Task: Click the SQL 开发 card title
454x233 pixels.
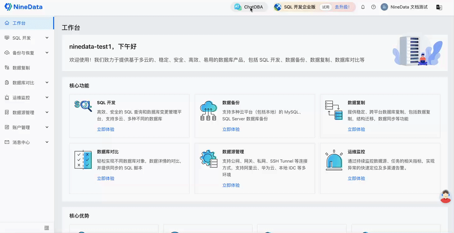Action: pos(106,103)
